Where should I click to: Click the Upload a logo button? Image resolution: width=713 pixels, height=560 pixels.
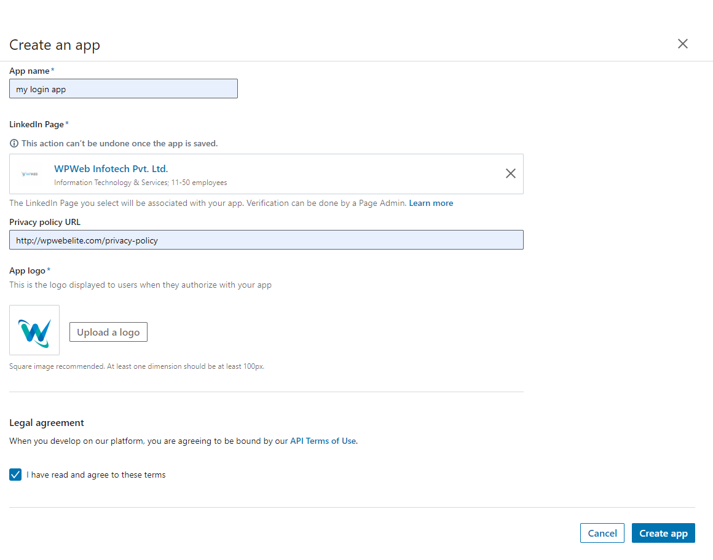point(108,332)
